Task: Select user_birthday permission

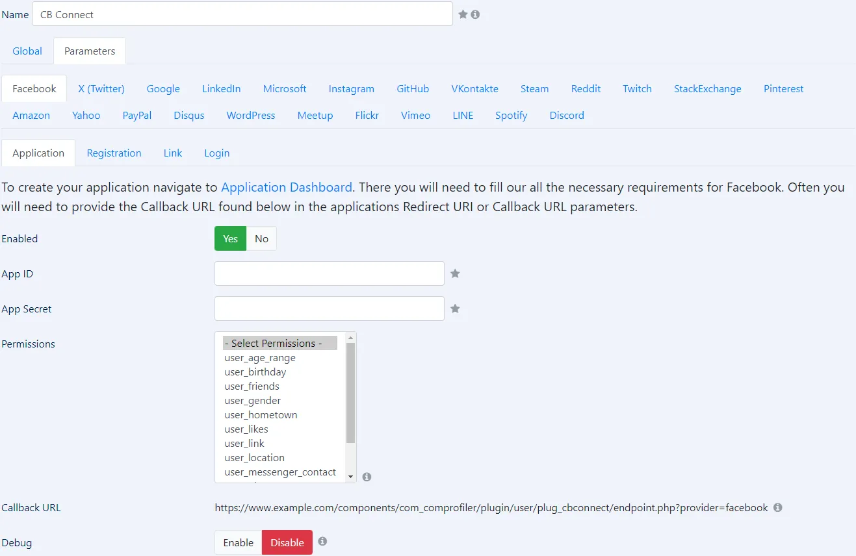Action: (x=279, y=372)
